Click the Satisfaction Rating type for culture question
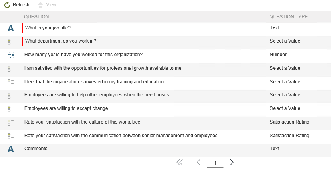Image resolution: width=331 pixels, height=169 pixels. [289, 122]
